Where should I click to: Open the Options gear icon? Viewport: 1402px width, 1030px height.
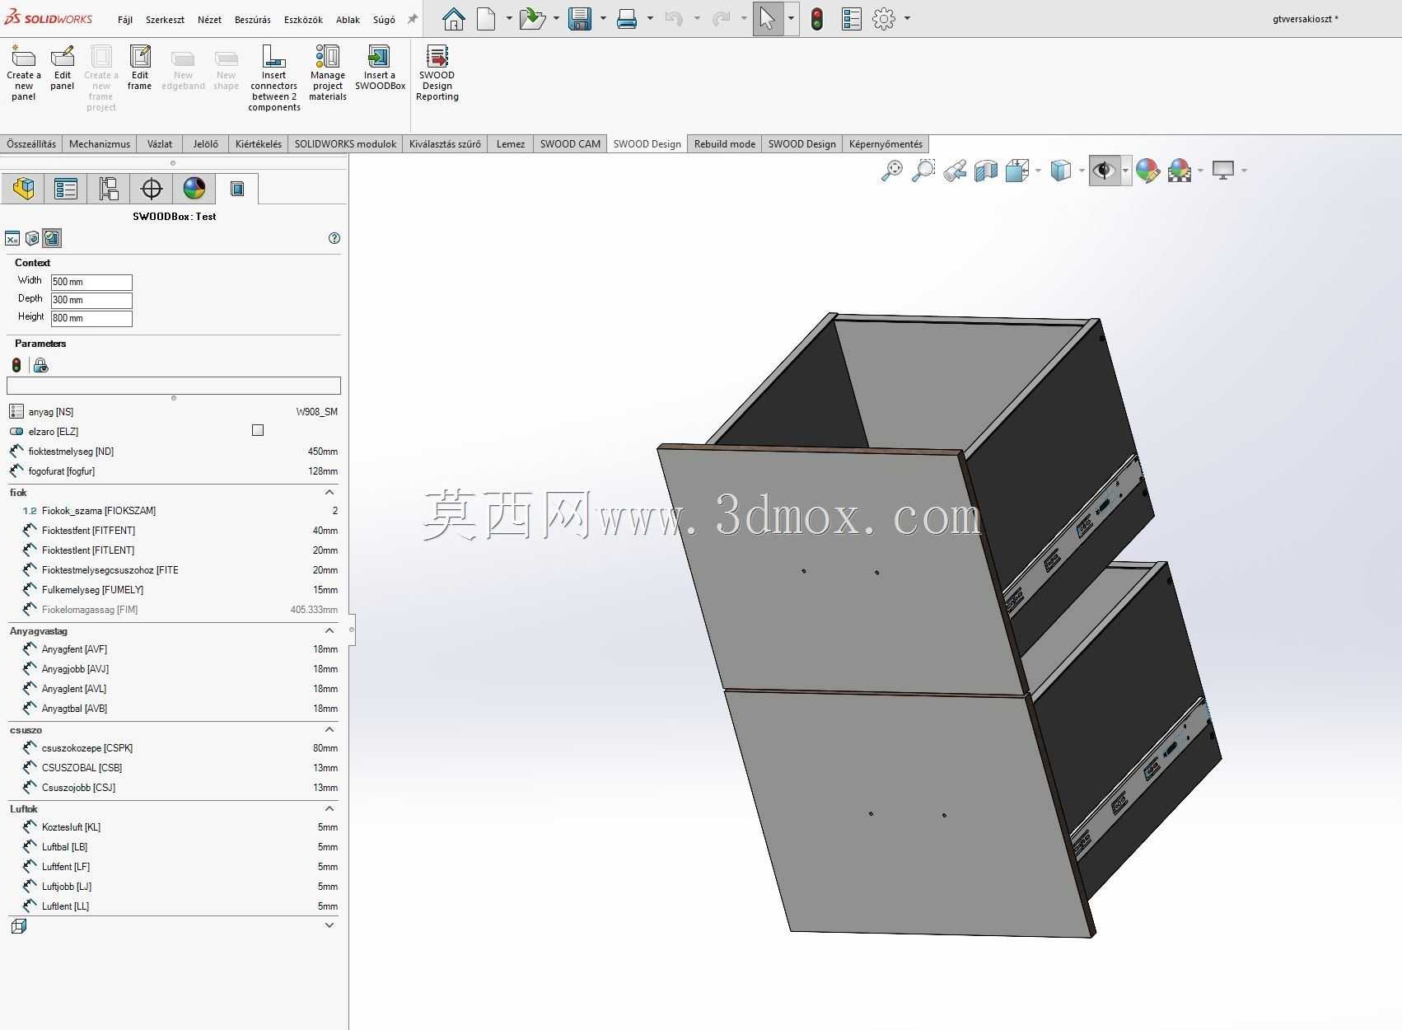(x=884, y=18)
